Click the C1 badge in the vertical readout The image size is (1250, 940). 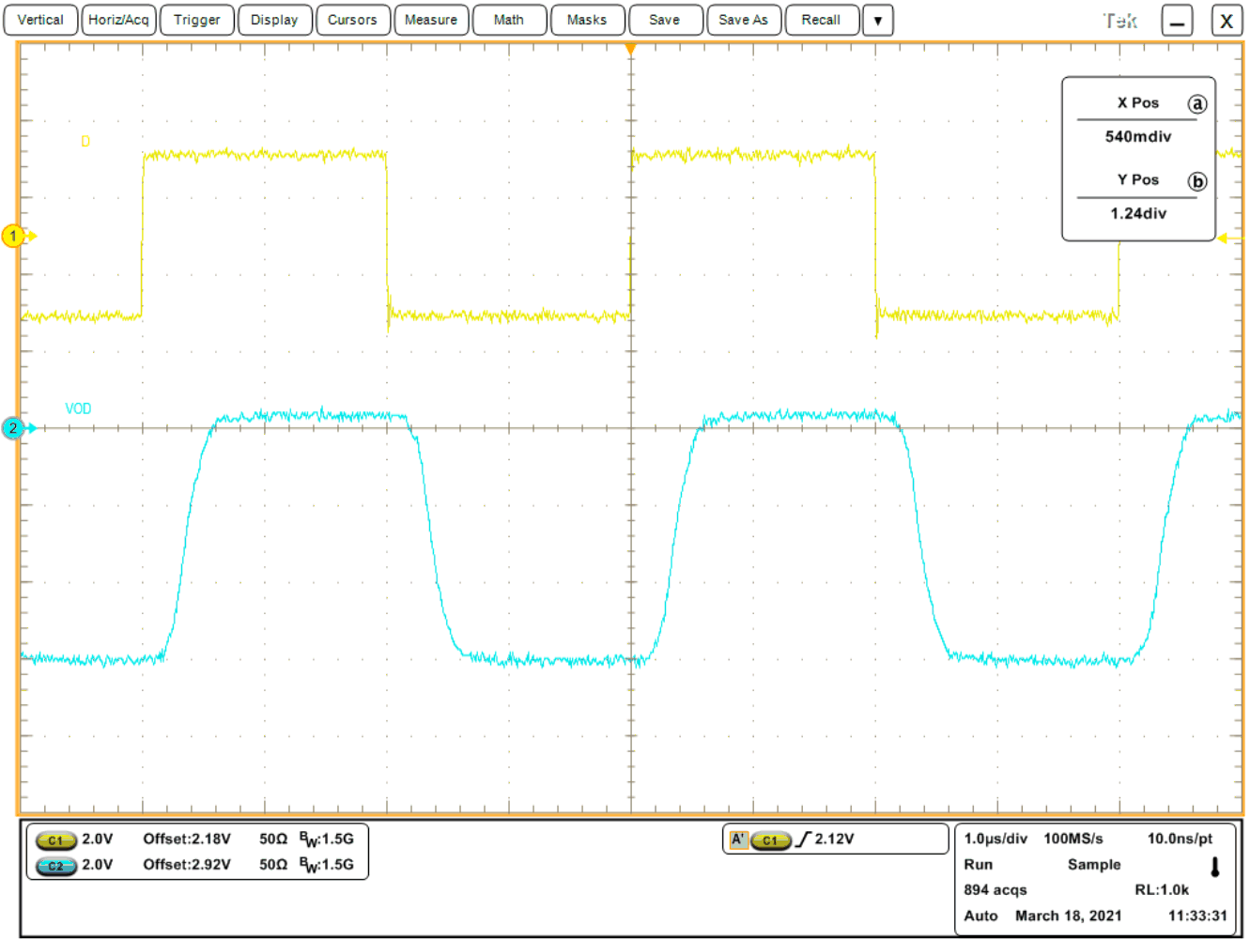tap(54, 840)
